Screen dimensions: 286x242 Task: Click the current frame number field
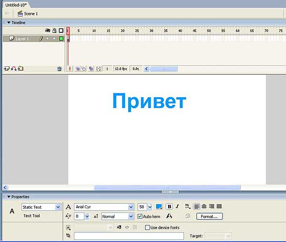click(107, 69)
